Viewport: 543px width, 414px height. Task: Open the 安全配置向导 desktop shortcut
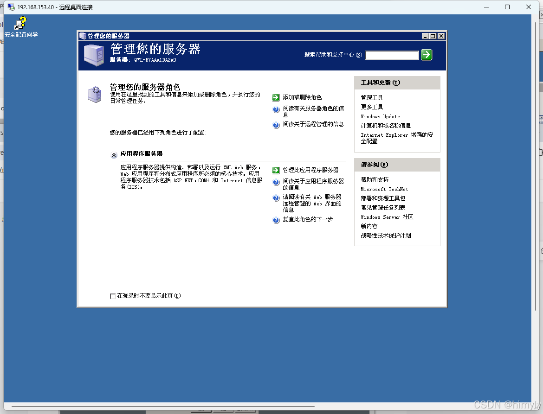coord(21,28)
